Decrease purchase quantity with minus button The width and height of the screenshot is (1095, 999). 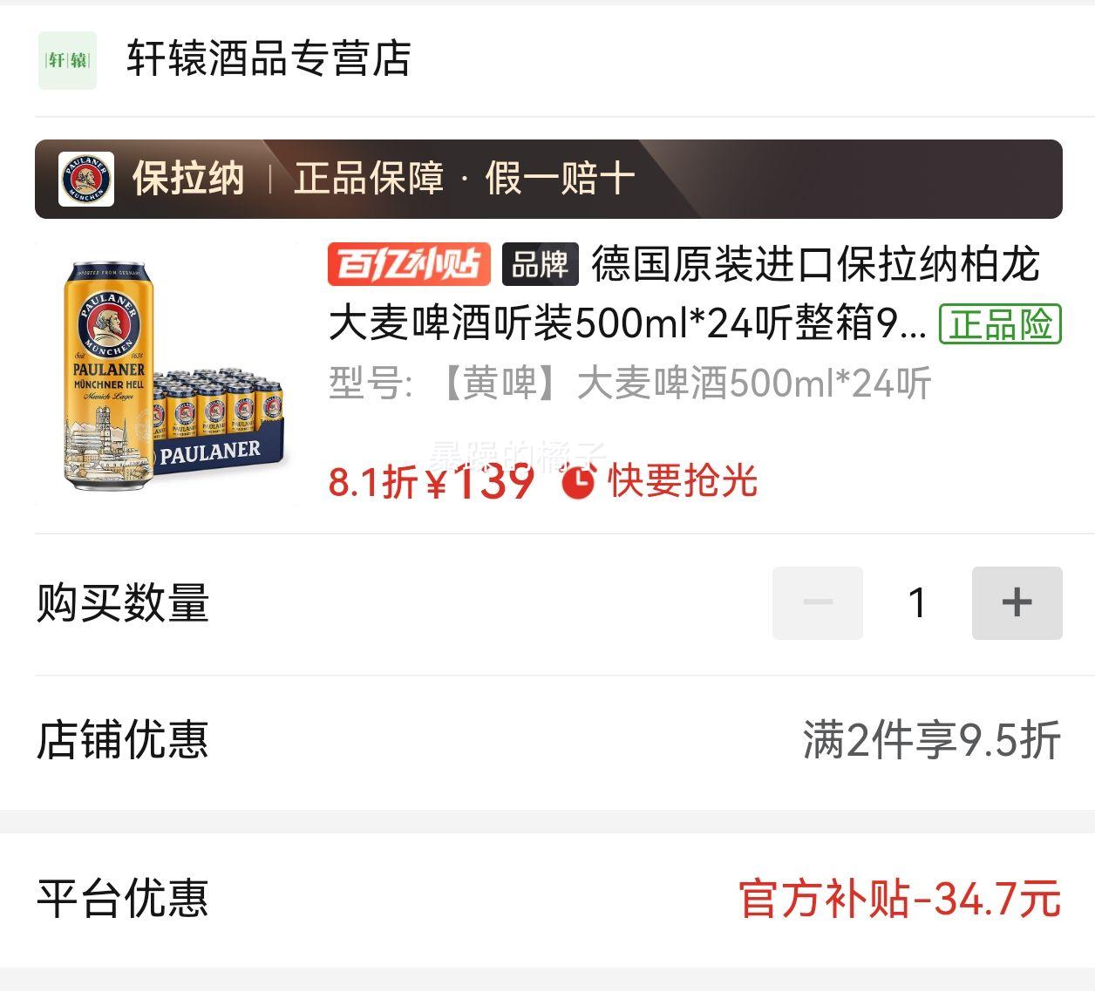[818, 602]
